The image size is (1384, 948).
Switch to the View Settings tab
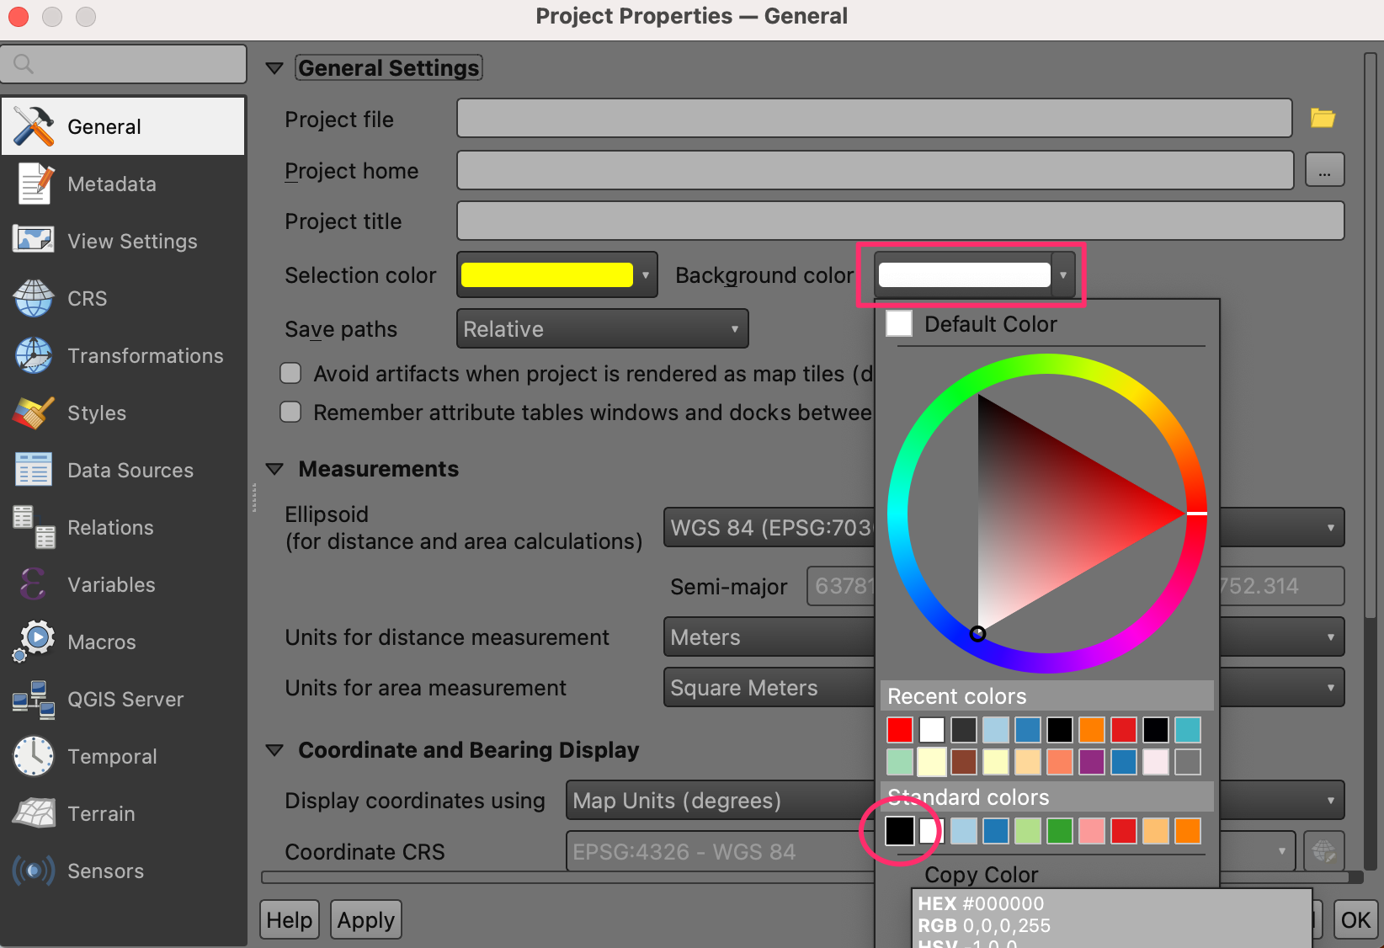tap(132, 242)
